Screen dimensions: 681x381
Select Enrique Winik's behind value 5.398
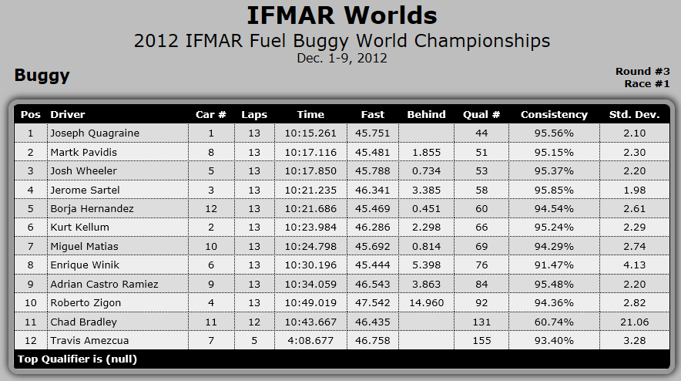point(426,265)
